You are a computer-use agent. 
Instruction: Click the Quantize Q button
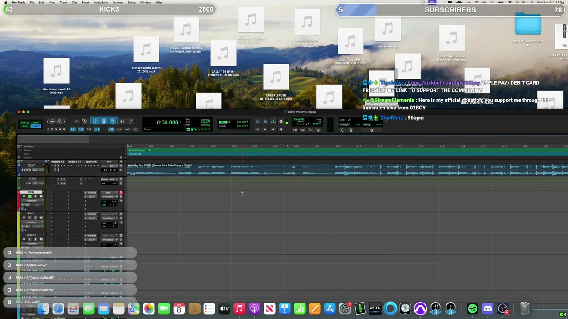pos(343,130)
